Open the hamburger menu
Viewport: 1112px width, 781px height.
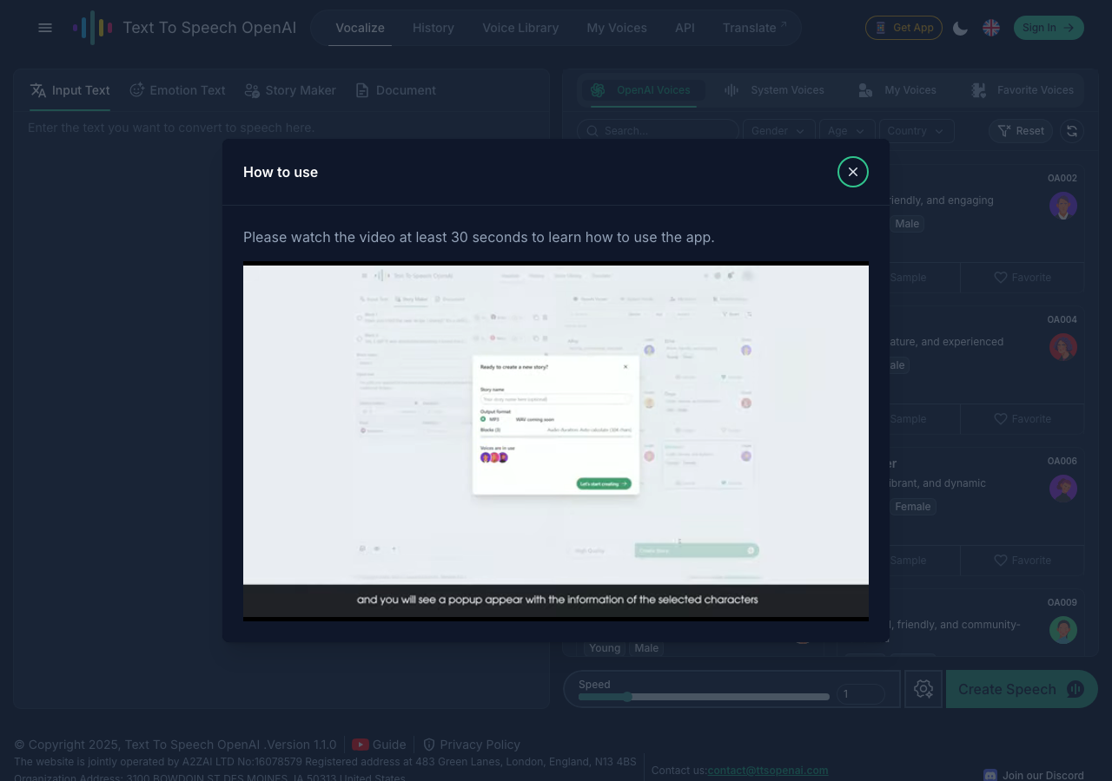(45, 28)
